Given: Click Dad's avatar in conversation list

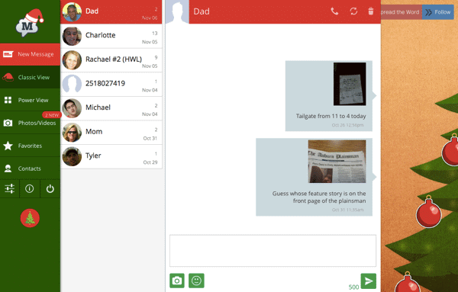Looking at the screenshot, I should 72,12.
